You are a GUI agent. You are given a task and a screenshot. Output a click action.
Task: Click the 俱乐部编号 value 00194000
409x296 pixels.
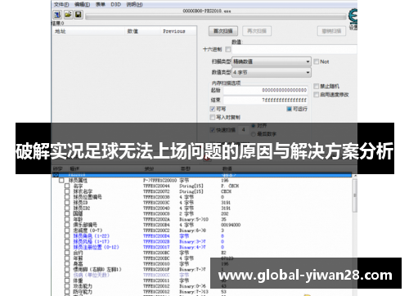(x=231, y=225)
